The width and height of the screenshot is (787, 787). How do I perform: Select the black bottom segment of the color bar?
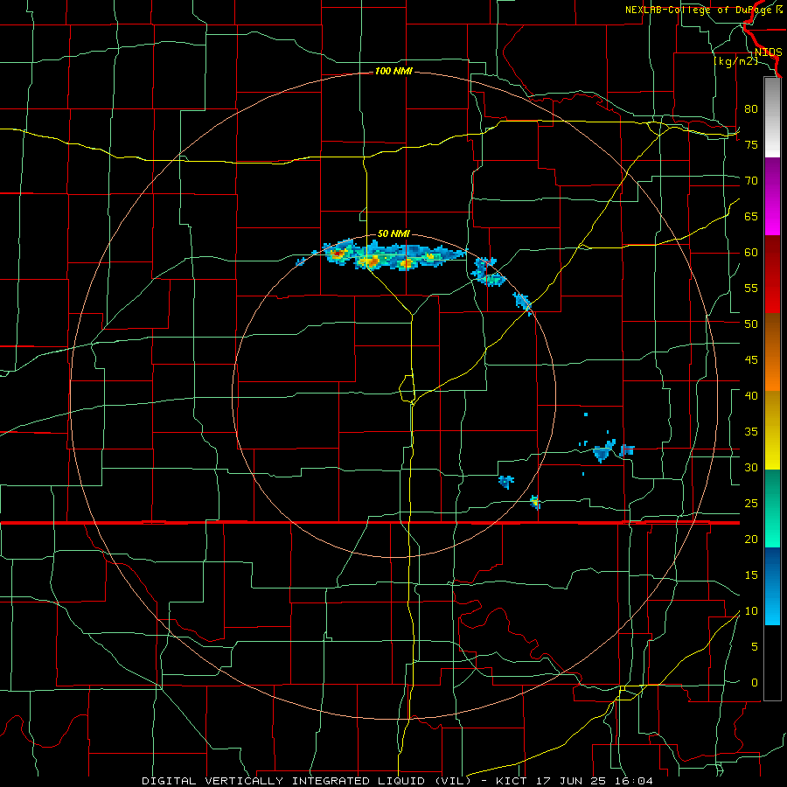coord(772,663)
